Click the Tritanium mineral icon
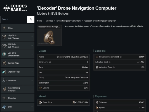 coord(97,102)
